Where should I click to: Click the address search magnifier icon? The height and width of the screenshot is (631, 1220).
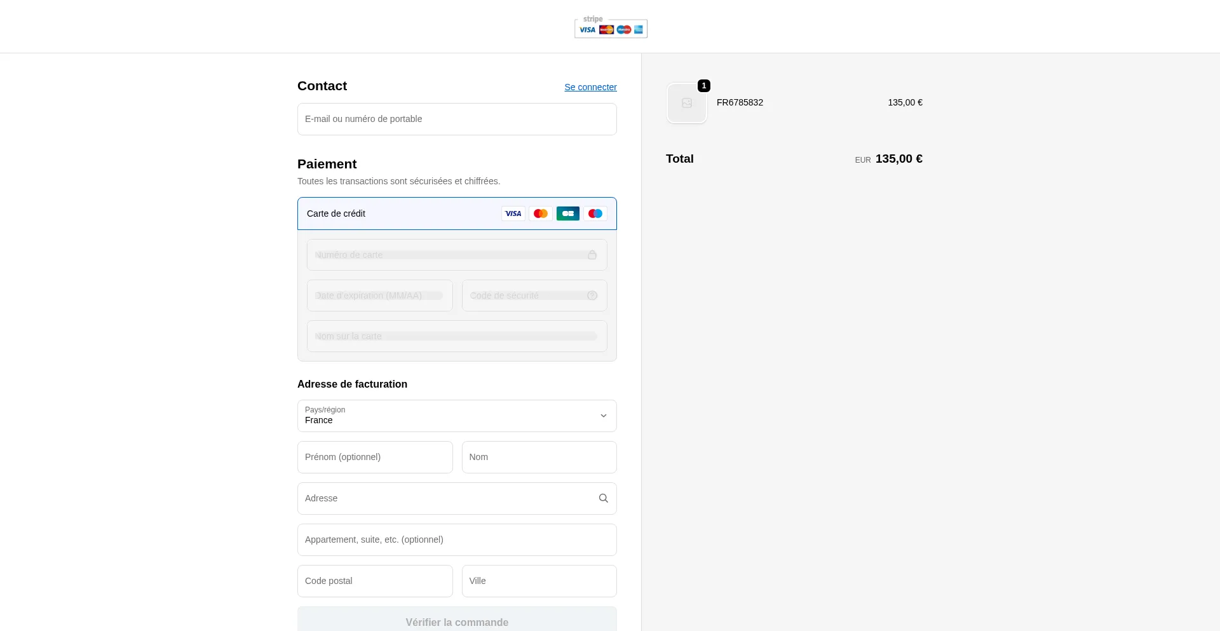[x=604, y=498]
